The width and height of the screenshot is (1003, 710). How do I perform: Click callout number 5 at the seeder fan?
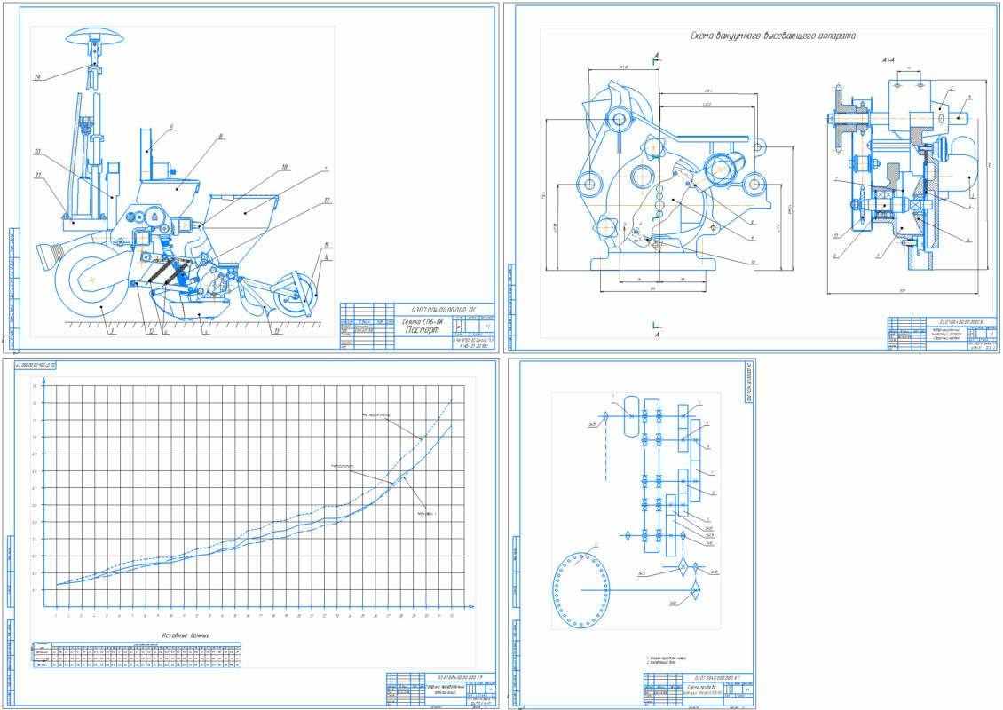coord(171,126)
